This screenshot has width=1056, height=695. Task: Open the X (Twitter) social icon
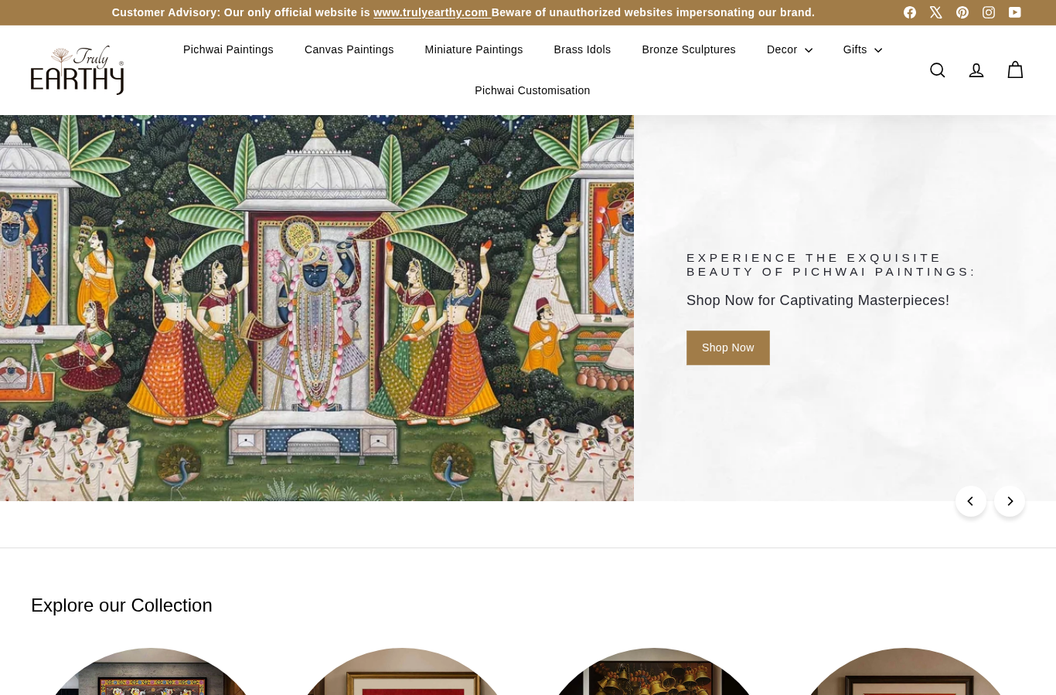[x=936, y=12]
